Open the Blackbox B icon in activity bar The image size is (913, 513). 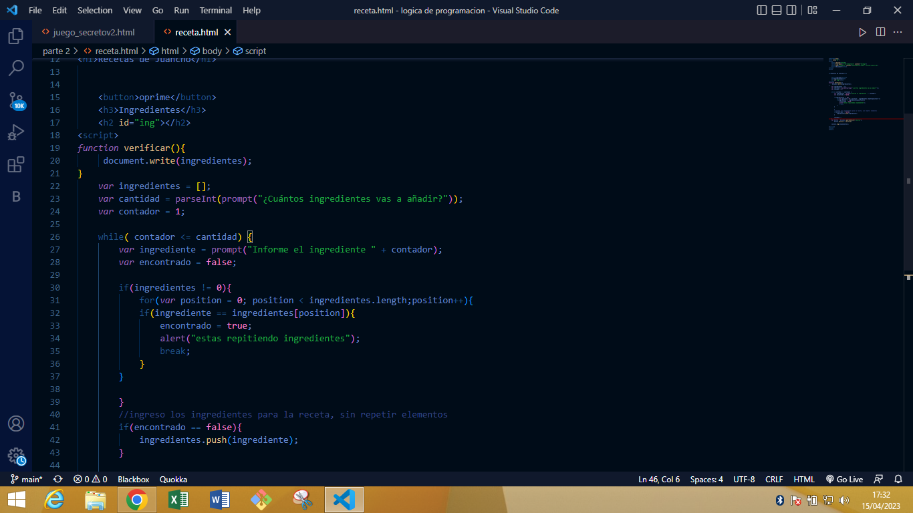[16, 196]
